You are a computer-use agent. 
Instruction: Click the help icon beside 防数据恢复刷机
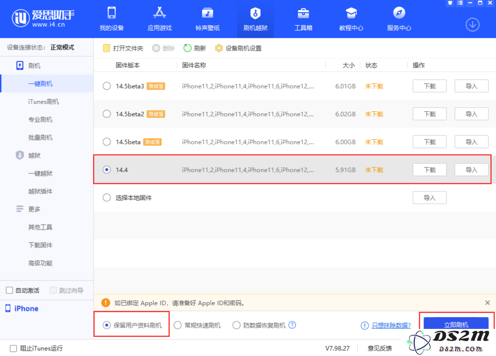[292, 325]
